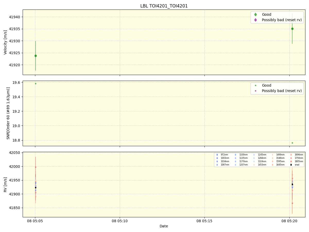This screenshot has height=232, width=309.
Task: Click the SNR[Order 60 (#89 1.63µm)] axis label
Action: tap(8, 113)
